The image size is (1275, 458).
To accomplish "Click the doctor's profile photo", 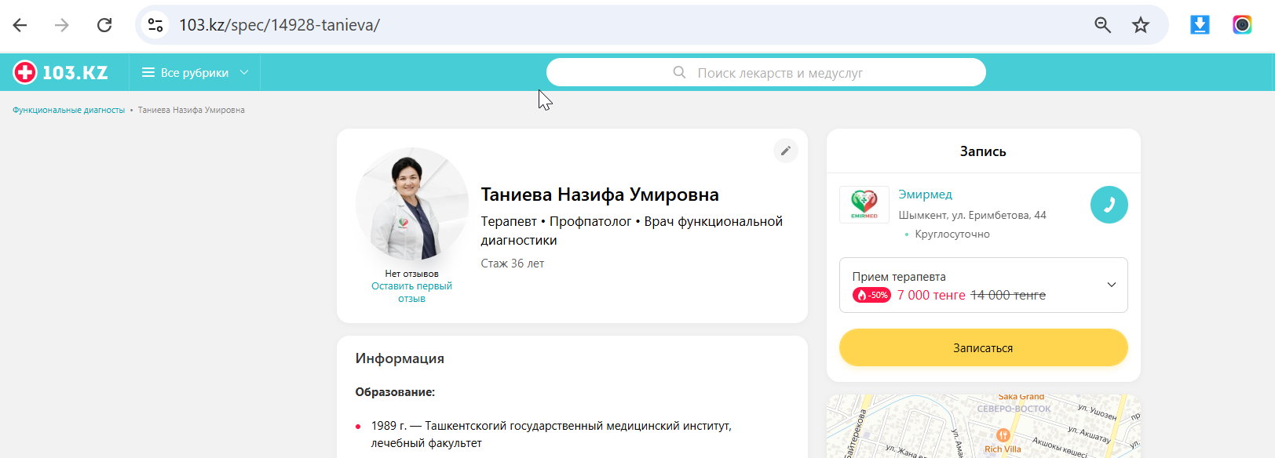I will tap(412, 204).
